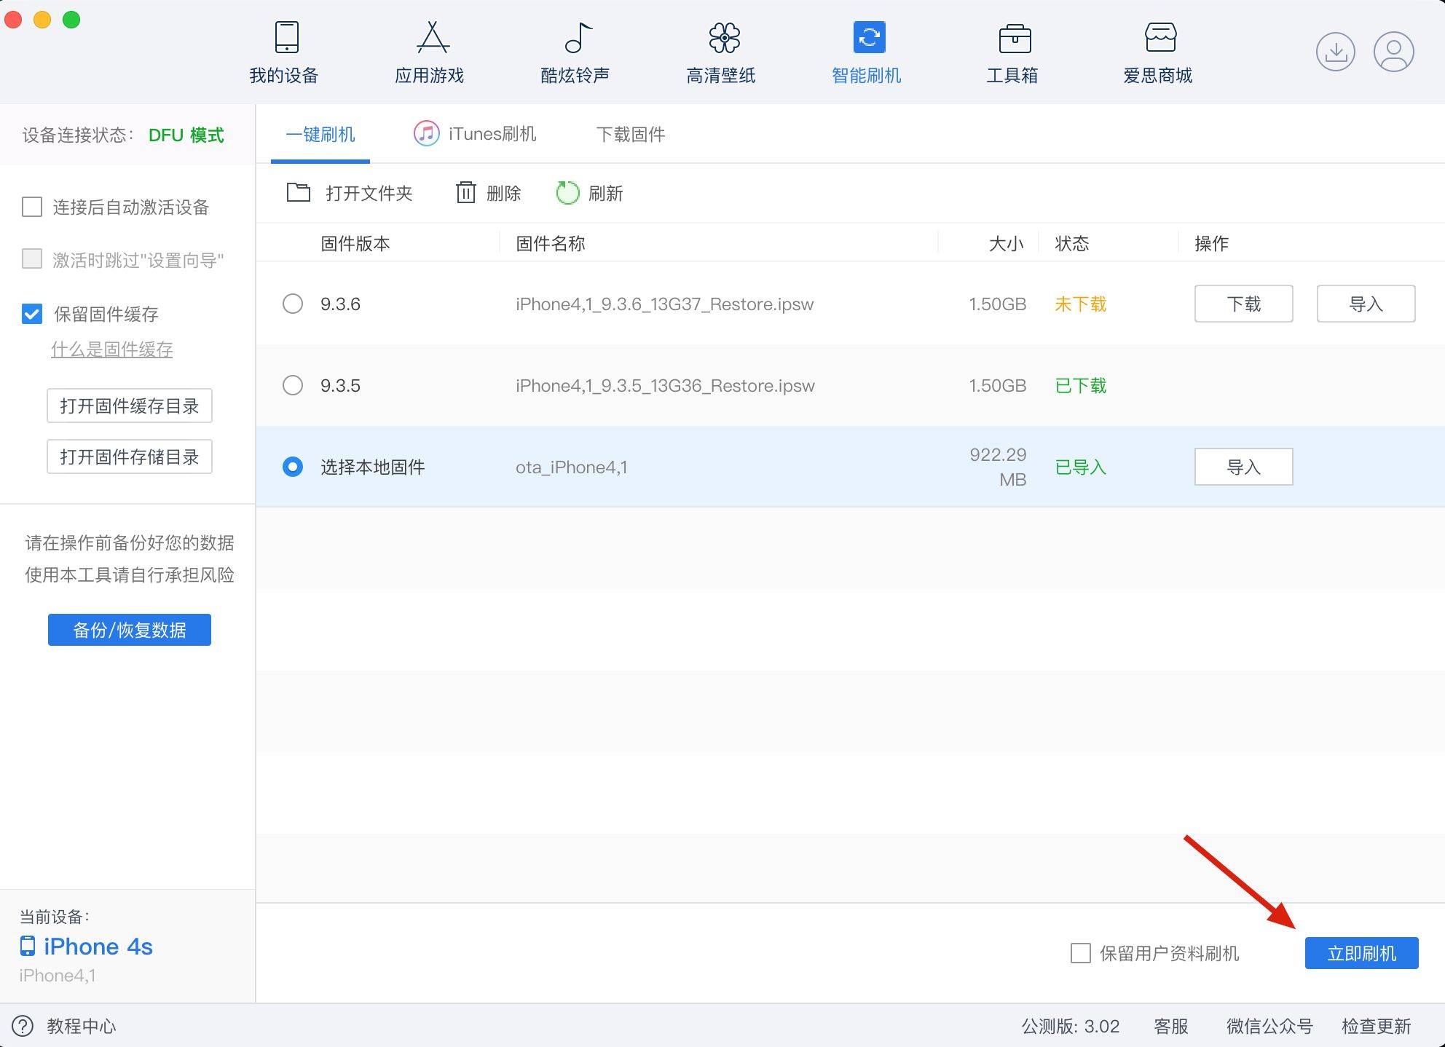Open My Device (我的设备) section
The image size is (1445, 1047).
(x=284, y=53)
